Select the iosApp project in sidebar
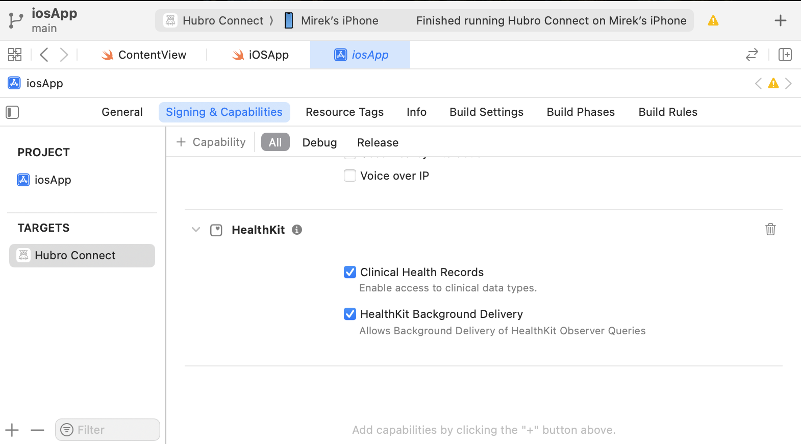 (53, 180)
